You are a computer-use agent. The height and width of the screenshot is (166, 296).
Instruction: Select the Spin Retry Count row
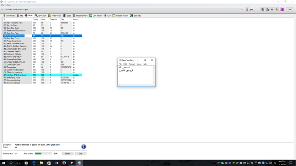pos(43,38)
